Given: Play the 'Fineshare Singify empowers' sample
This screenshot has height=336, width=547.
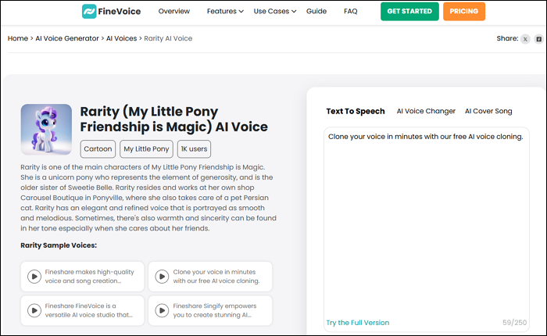Looking at the screenshot, I should 162,310.
